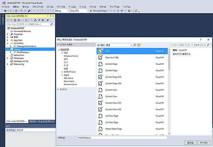Expand the Web category under Visual C#

click(62, 53)
